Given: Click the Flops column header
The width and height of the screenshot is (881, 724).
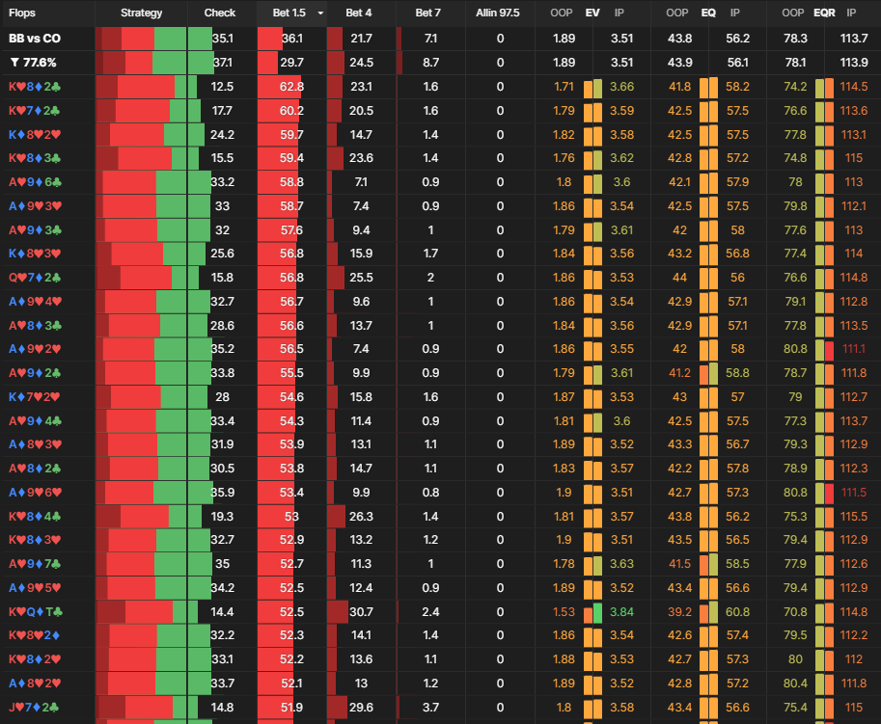Looking at the screenshot, I should (22, 13).
